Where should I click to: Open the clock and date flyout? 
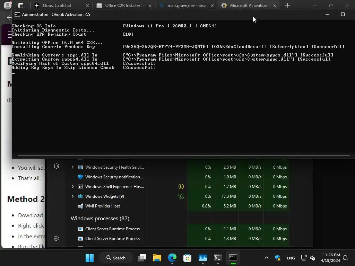click(x=330, y=258)
